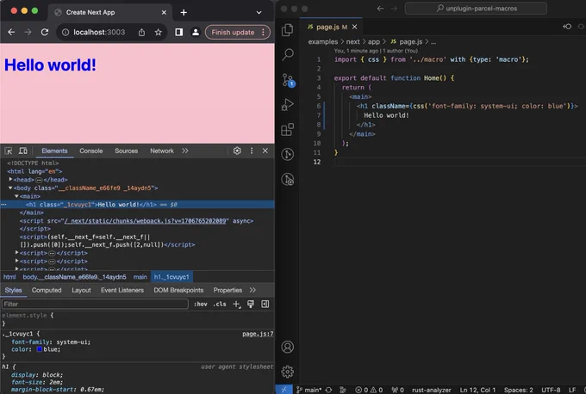Viewport: 586px width, 394px height.
Task: Open the Extensions sidebar icon
Action: click(287, 129)
